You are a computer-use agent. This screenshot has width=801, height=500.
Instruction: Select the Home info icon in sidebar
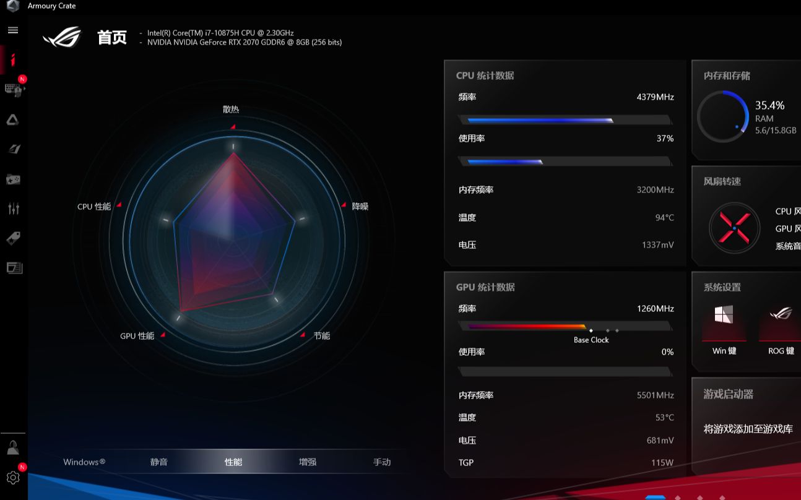click(x=13, y=59)
